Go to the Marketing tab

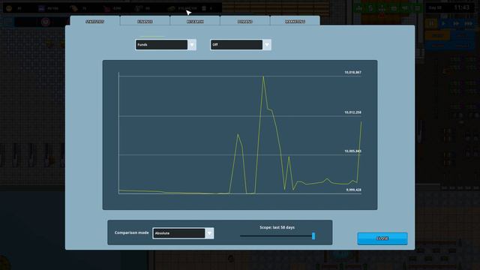[295, 21]
